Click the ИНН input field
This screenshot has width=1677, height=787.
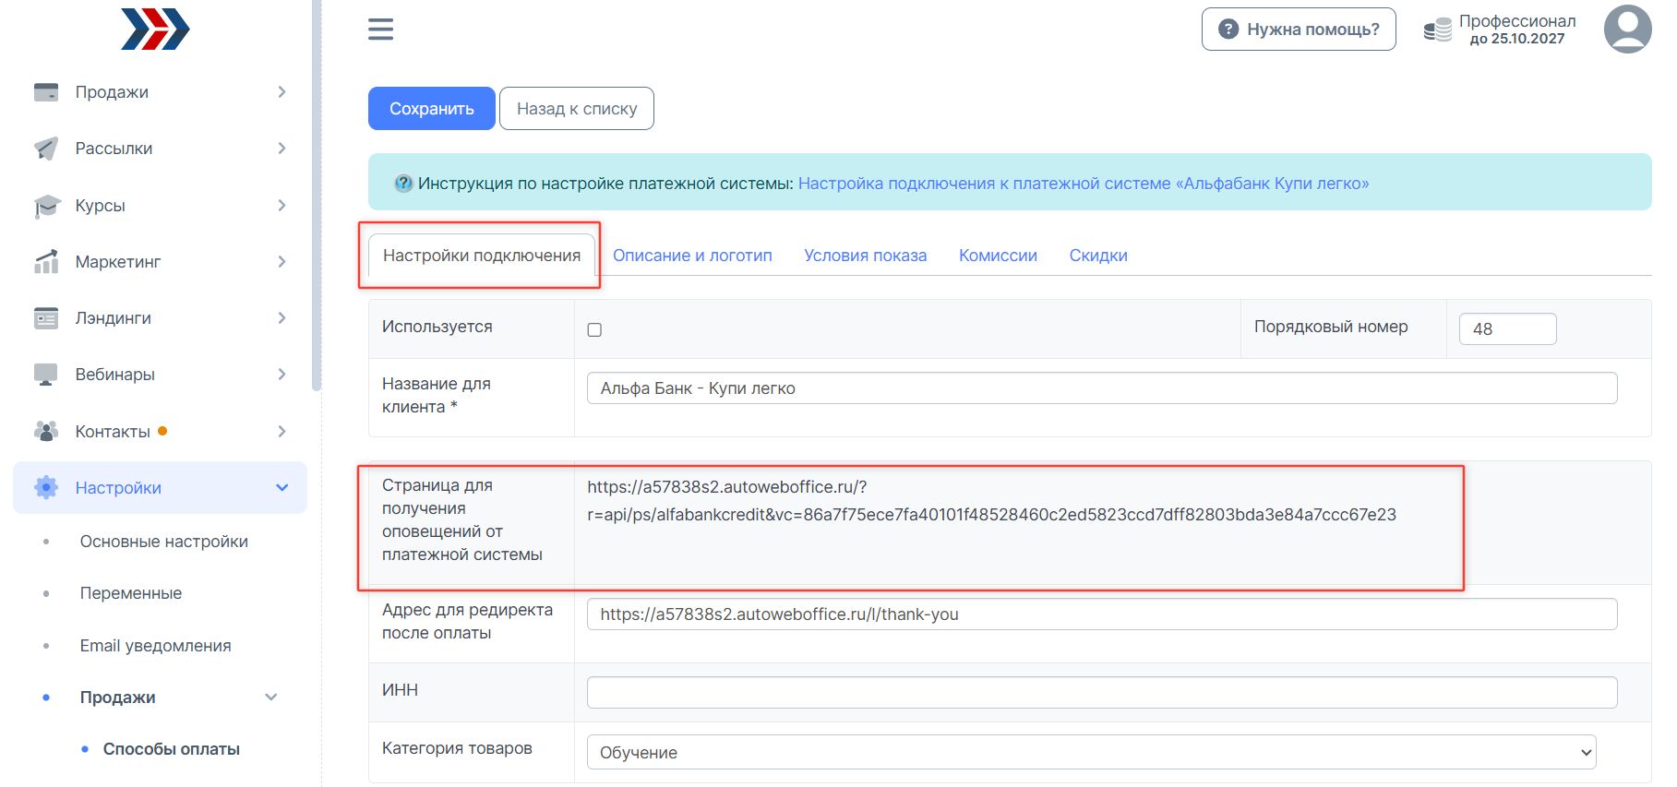1101,692
